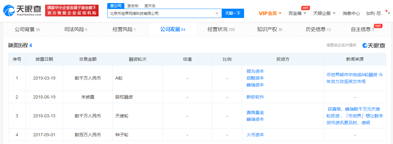393x144 pixels.
Task: Select the 未披露 amount cell
Action: tap(88, 97)
